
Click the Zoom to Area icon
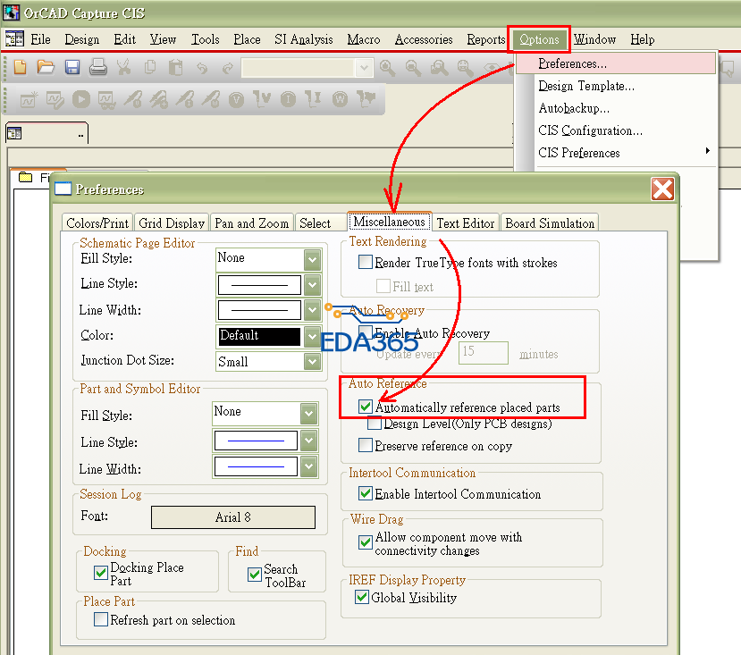[x=440, y=68]
